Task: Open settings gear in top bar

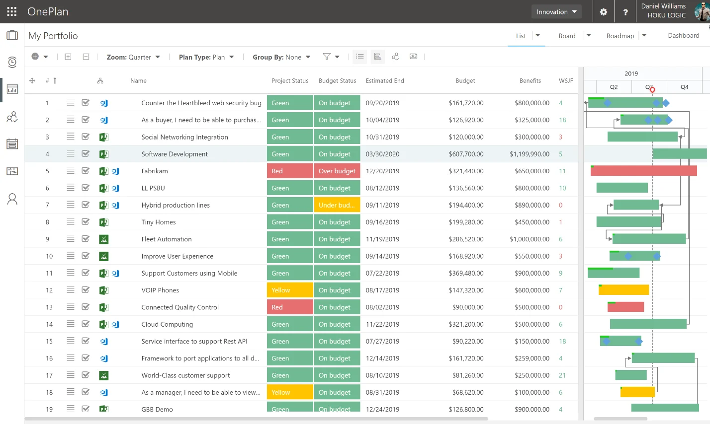Action: pos(604,12)
